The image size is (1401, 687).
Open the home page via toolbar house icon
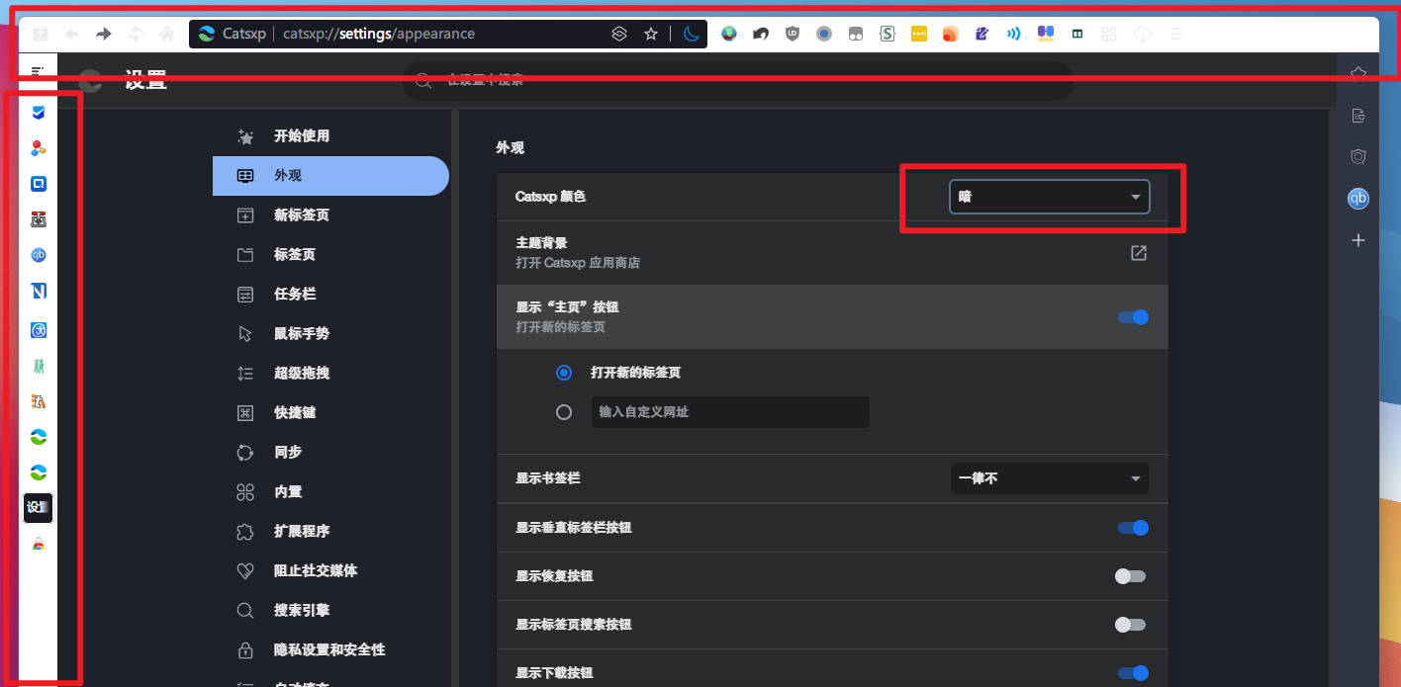(166, 34)
